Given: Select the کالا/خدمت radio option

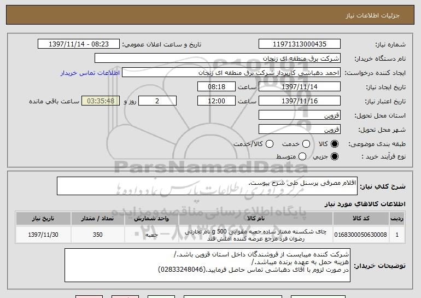Looking at the screenshot, I should point(270,144).
